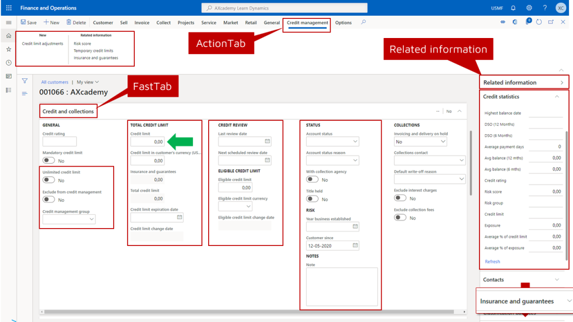Open Office integration icon
This screenshot has width=573, height=322.
click(x=515, y=22)
